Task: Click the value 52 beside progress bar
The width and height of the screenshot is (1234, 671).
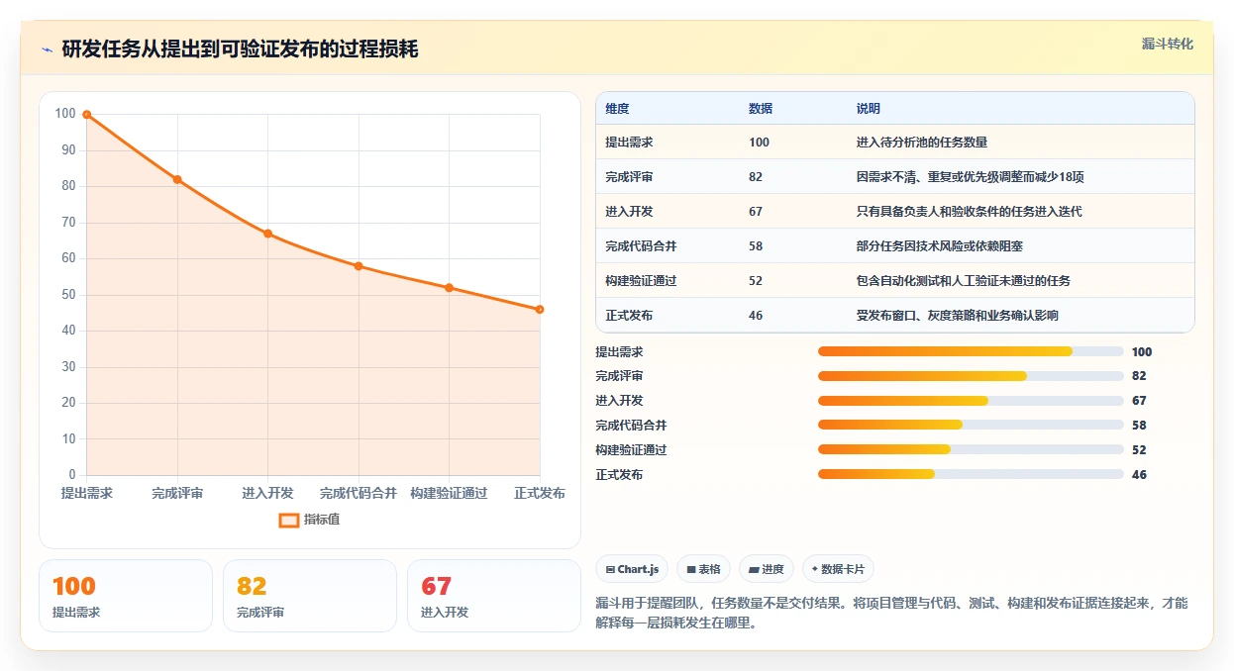Action: tap(1139, 450)
